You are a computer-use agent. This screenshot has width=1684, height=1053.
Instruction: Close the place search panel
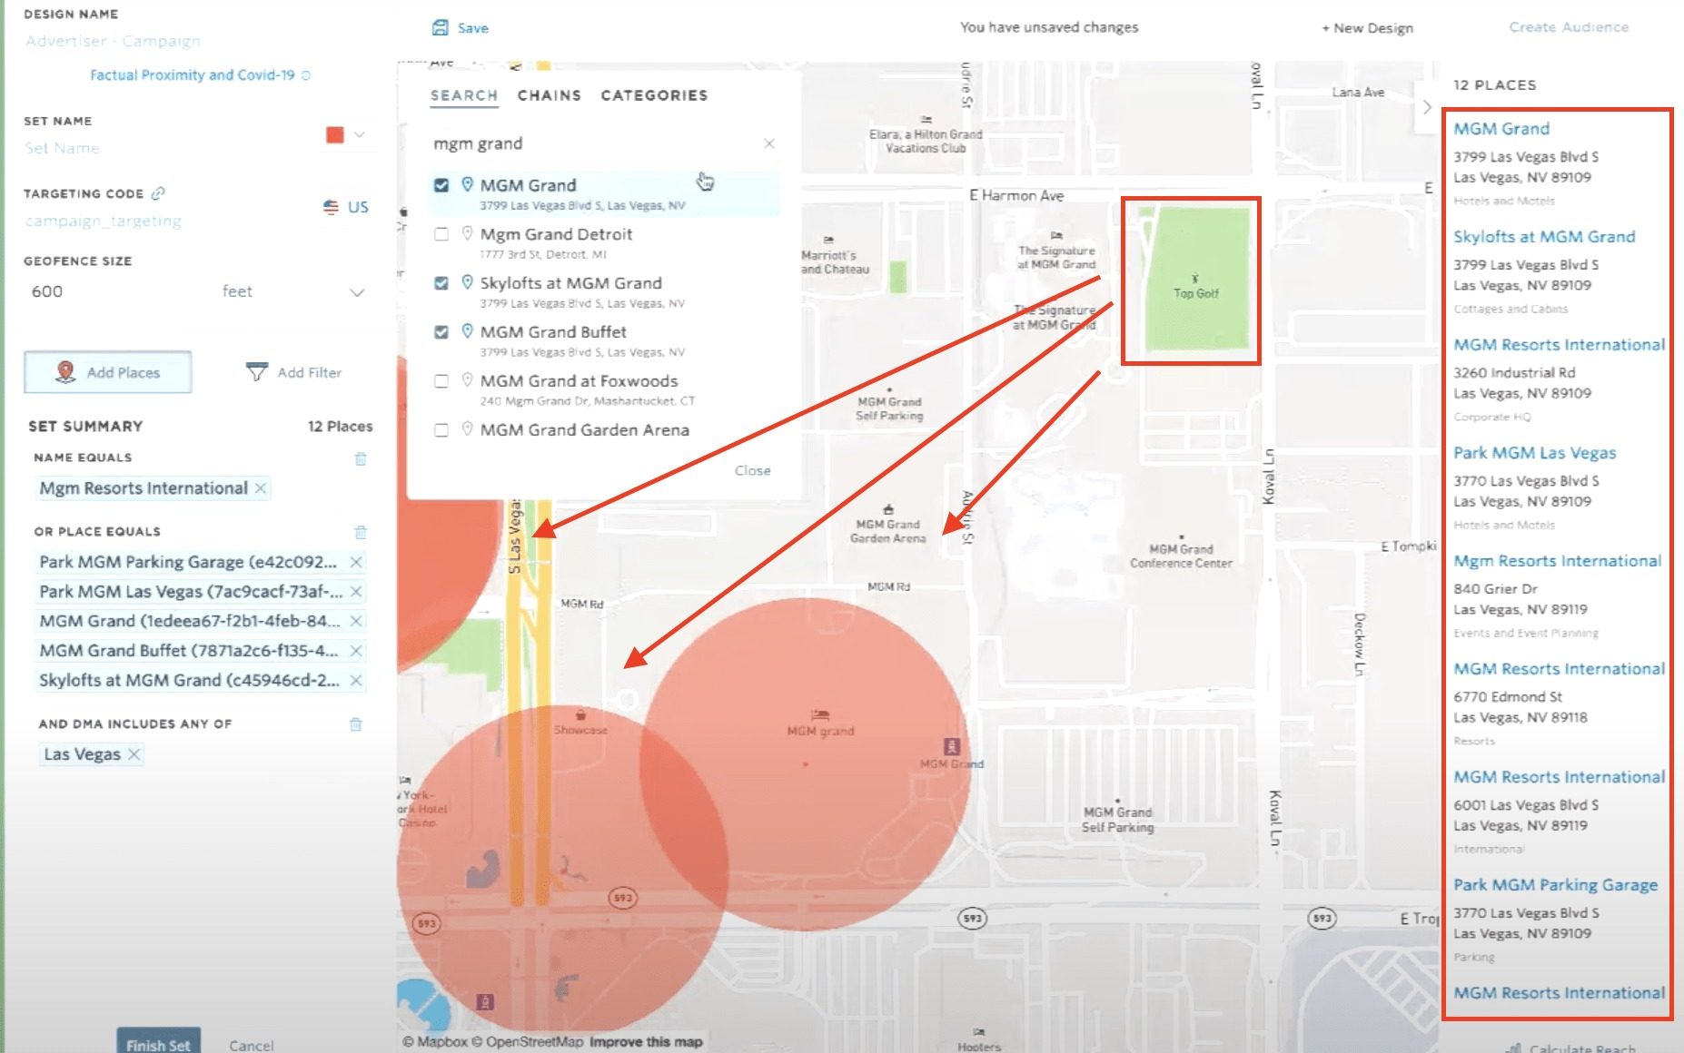[x=752, y=470]
